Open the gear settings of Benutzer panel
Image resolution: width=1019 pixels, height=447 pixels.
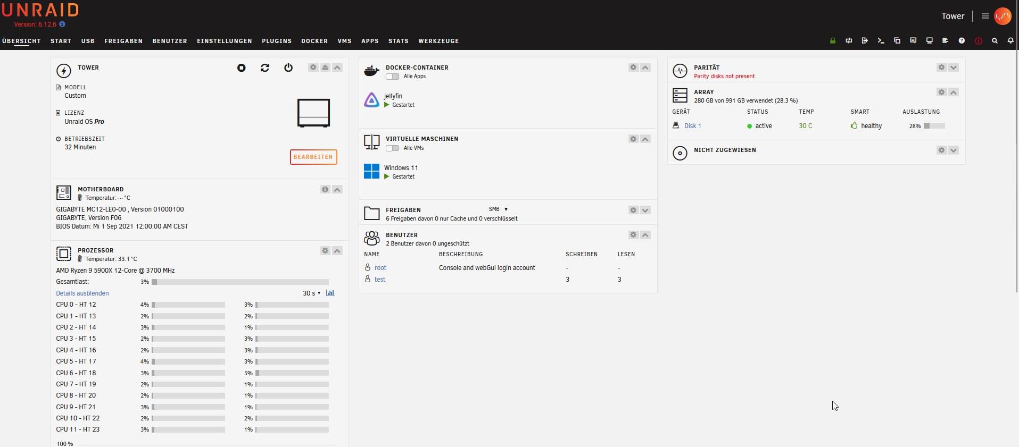[x=633, y=234]
